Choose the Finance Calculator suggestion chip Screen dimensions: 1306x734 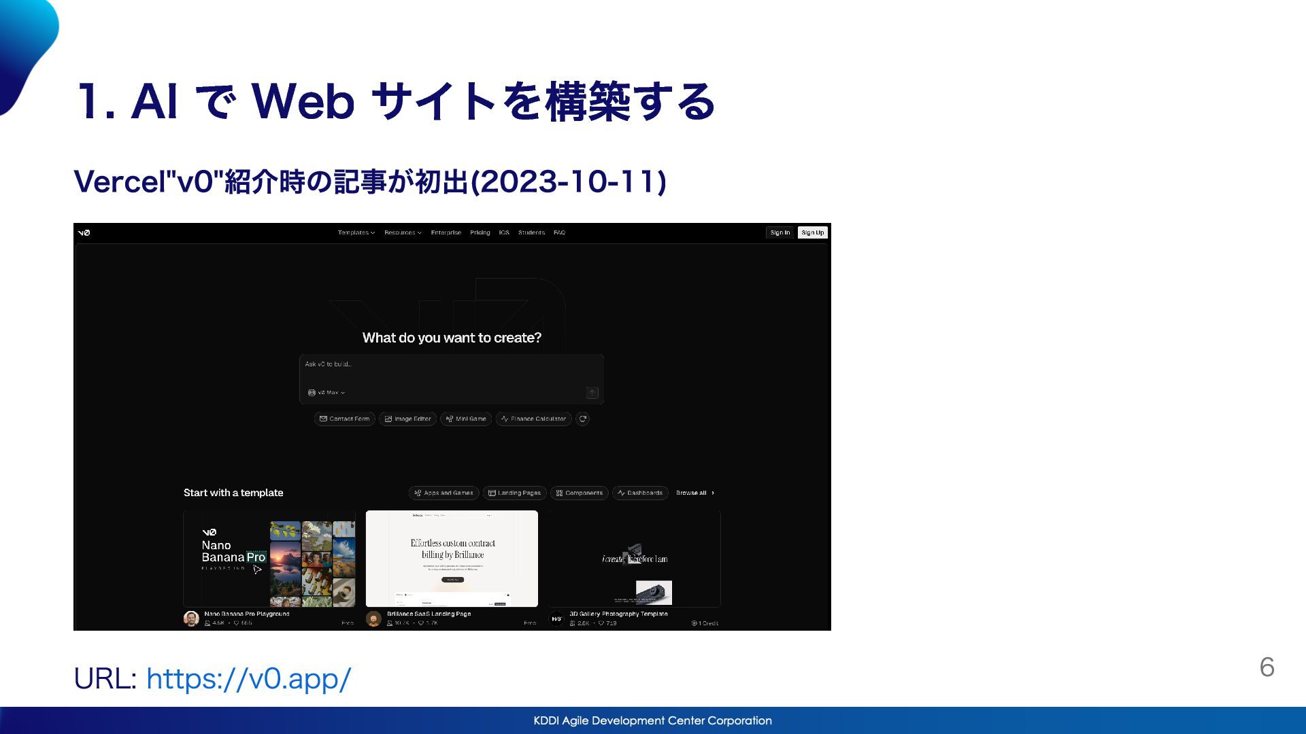coord(533,419)
